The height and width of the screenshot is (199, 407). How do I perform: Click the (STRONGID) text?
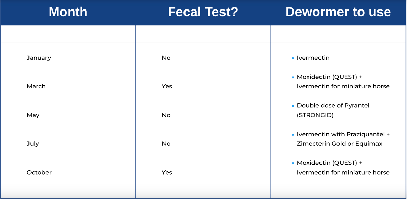coord(315,115)
